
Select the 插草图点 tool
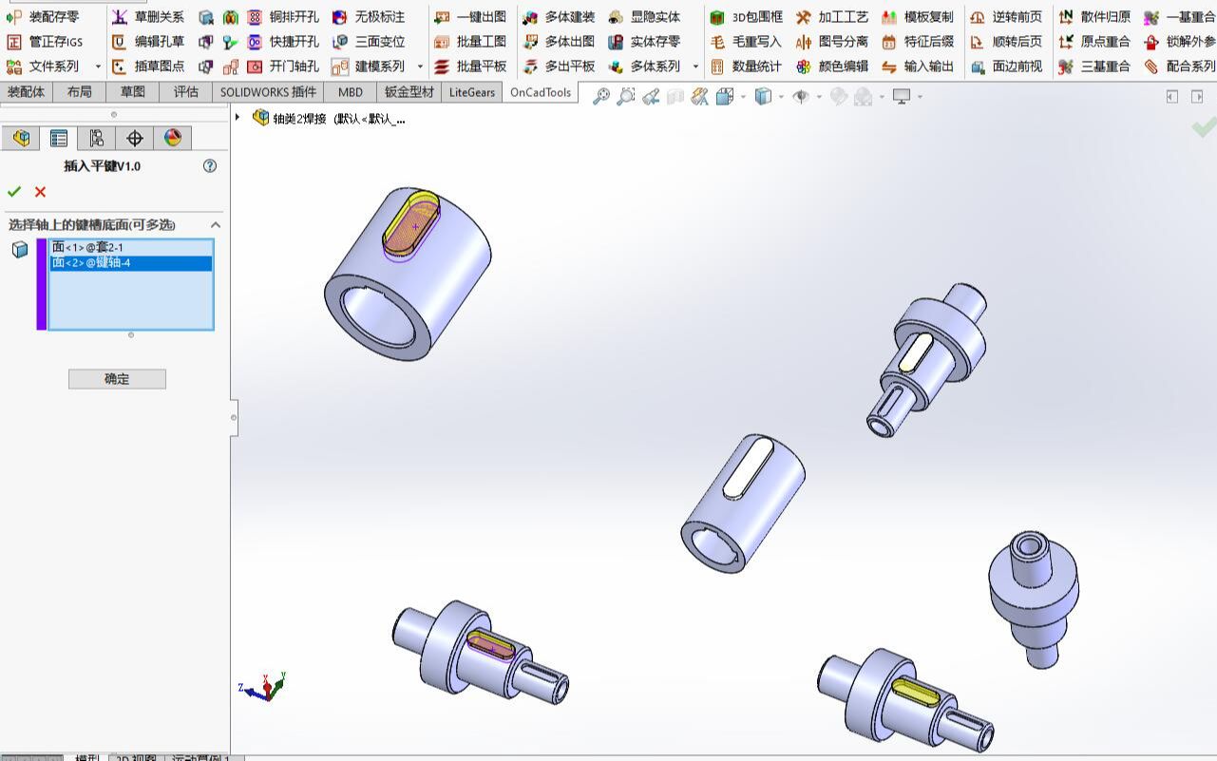[x=147, y=66]
